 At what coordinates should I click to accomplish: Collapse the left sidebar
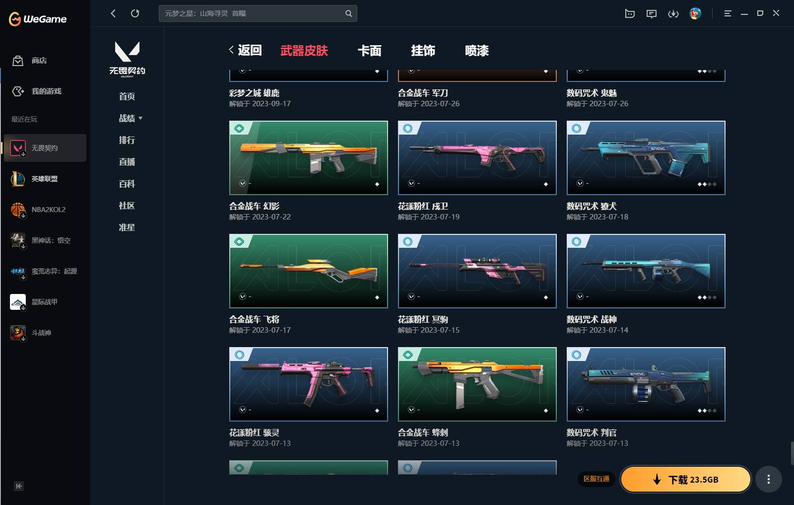(x=19, y=486)
